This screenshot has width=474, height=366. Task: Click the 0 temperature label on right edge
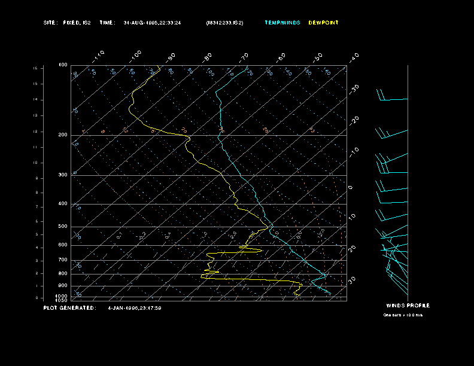tap(351, 188)
